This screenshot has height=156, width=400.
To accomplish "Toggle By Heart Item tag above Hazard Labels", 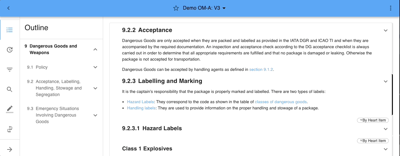I will click(373, 120).
